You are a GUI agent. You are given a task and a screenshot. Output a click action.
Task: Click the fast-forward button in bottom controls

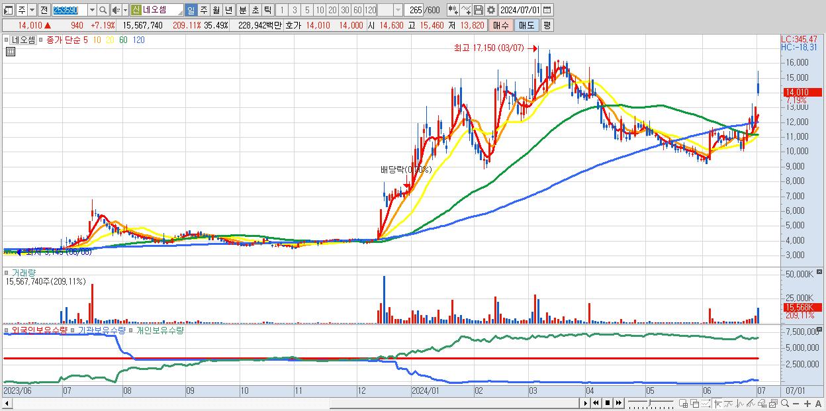point(618,403)
